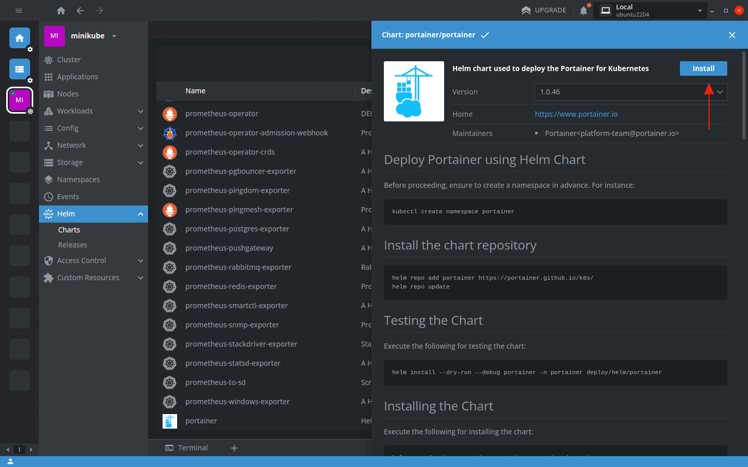The image size is (748, 467).
Task: Click the prometheus-operator chart icon
Action: pos(170,114)
